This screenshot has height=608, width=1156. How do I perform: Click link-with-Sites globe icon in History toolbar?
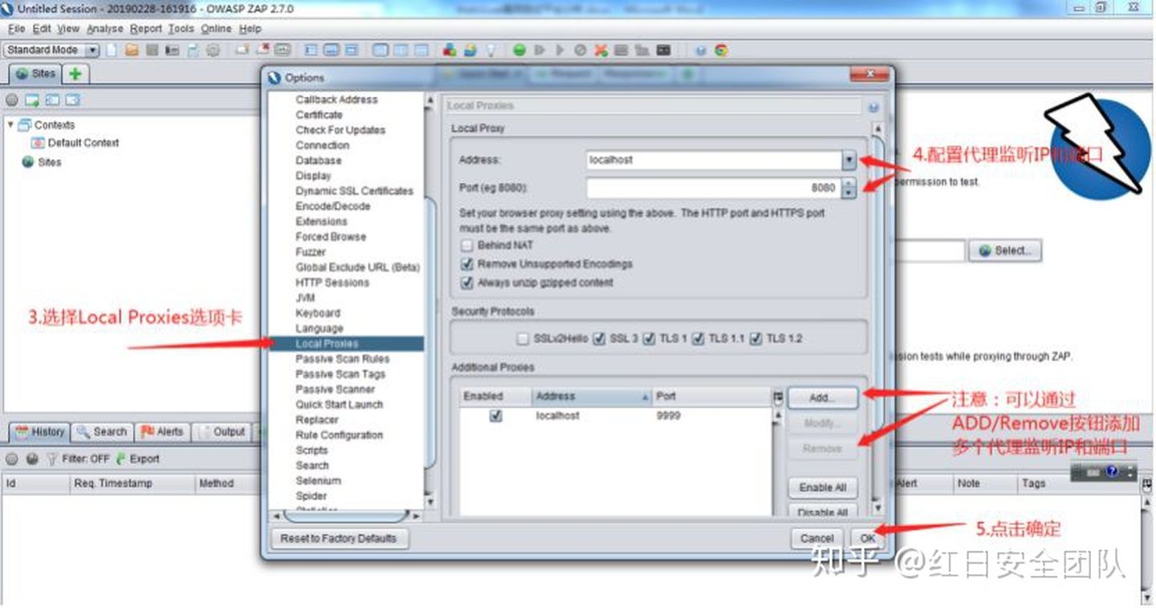click(32, 459)
